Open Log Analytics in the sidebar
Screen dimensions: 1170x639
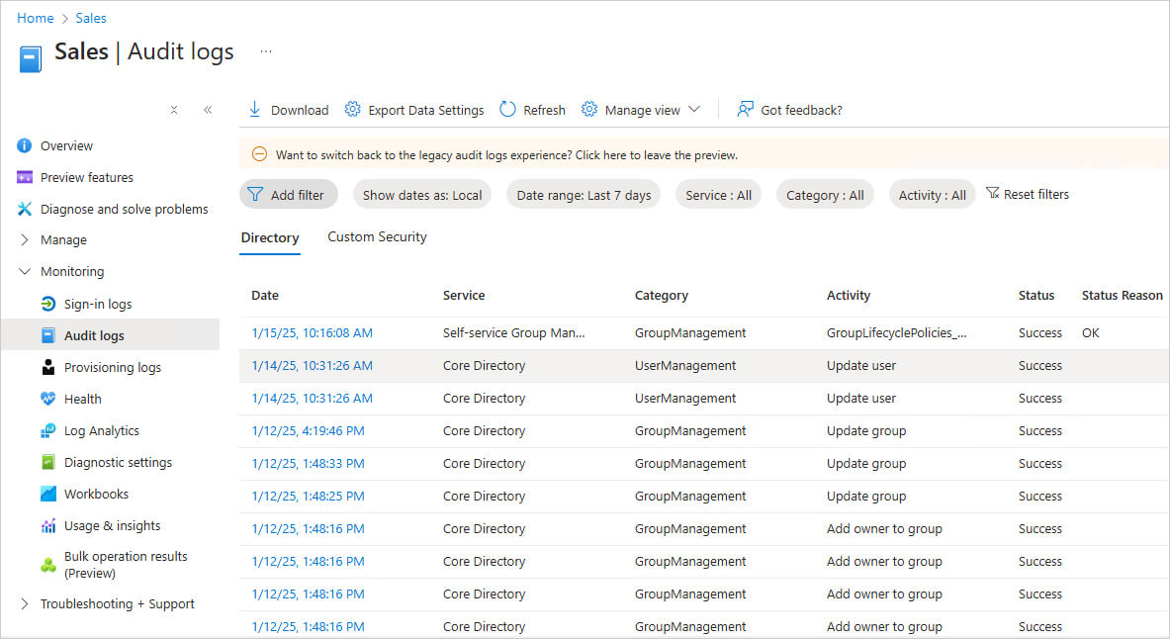click(x=102, y=430)
